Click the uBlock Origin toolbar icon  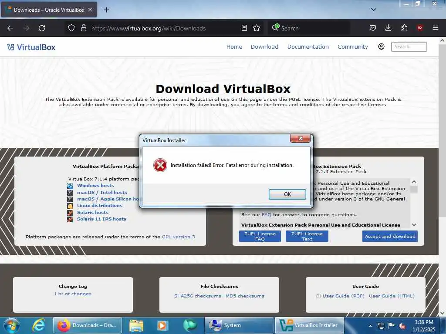(x=420, y=28)
